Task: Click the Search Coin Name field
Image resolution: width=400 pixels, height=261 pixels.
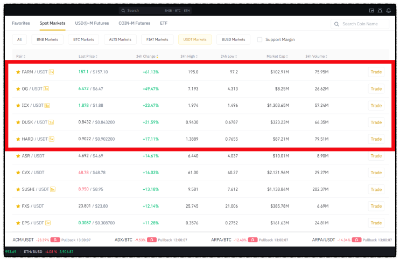Action: pos(360,24)
